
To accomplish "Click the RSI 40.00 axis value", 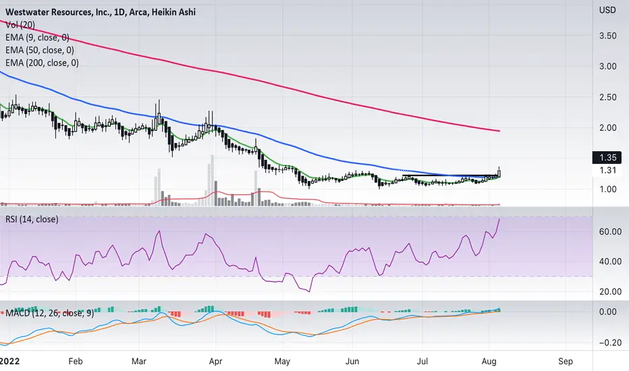I will [x=611, y=262].
